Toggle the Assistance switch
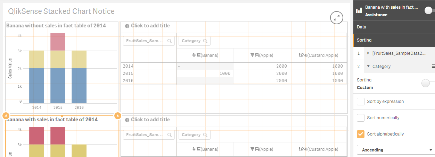Screen dimensions: 435x157 click(x=429, y=11)
